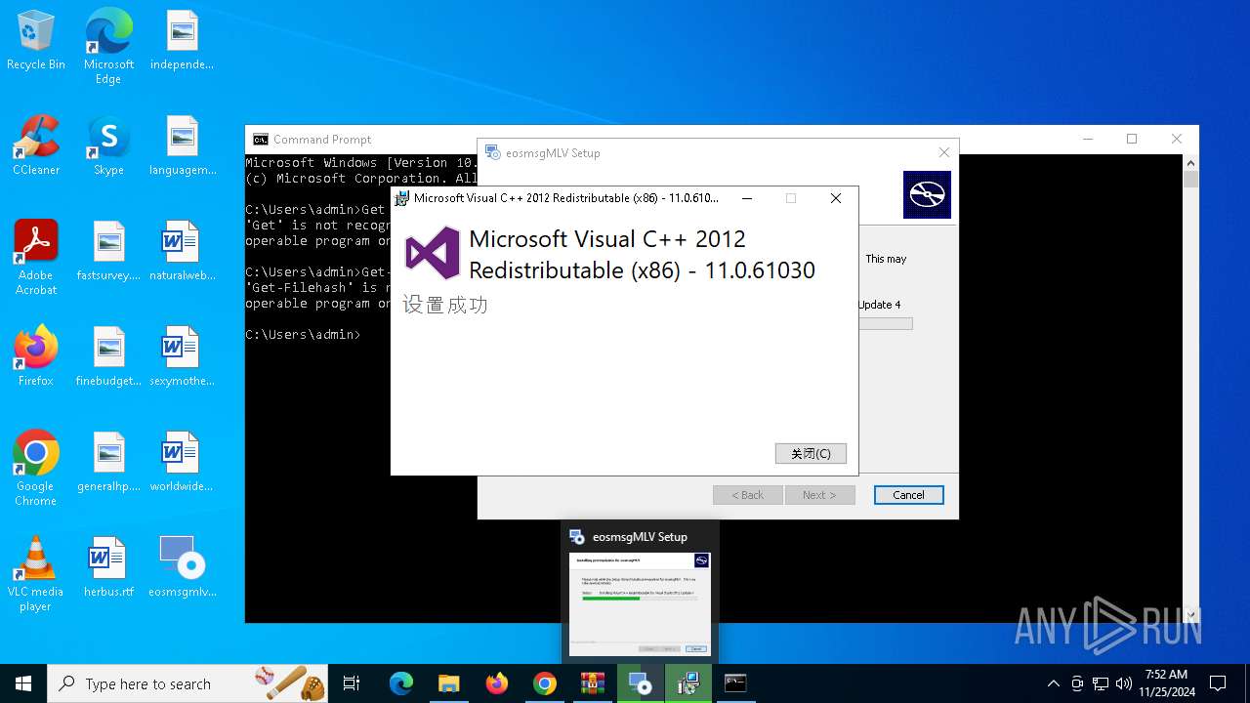Image resolution: width=1250 pixels, height=703 pixels.
Task: Maximize the Command Prompt window
Action: point(1132,139)
